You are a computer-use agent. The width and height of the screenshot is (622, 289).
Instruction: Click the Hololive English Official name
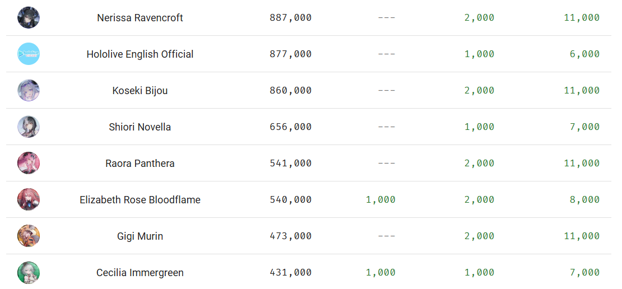140,54
